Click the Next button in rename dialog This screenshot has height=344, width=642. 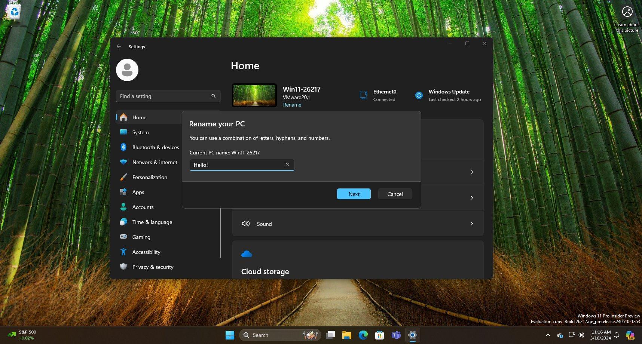354,194
